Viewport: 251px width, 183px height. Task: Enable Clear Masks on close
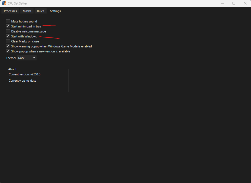coord(8,41)
